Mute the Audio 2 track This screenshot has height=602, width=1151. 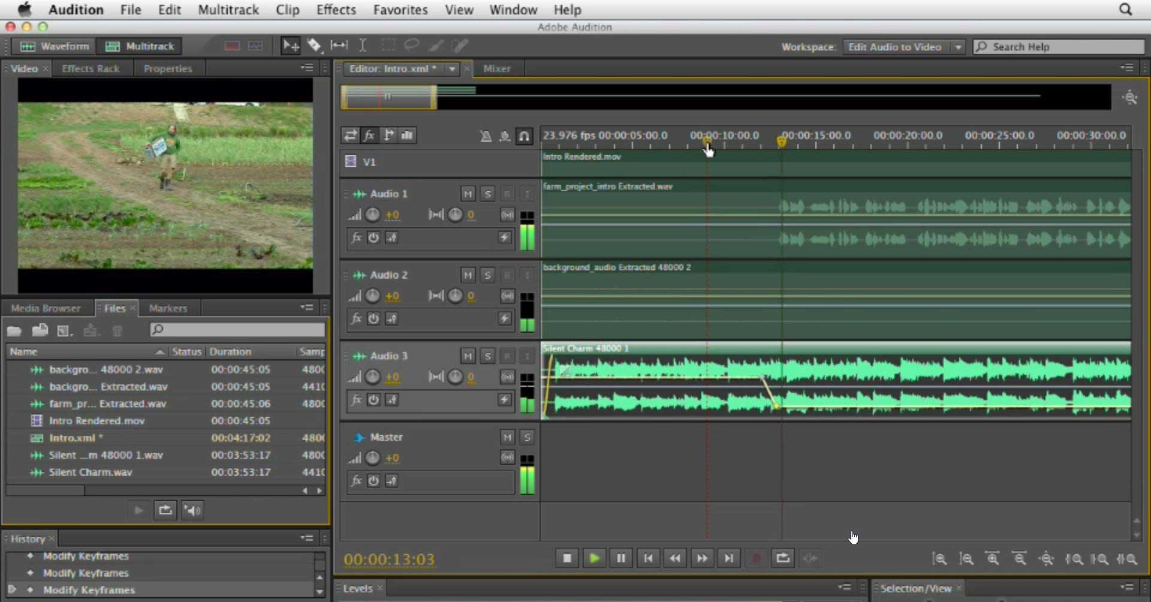click(x=468, y=275)
